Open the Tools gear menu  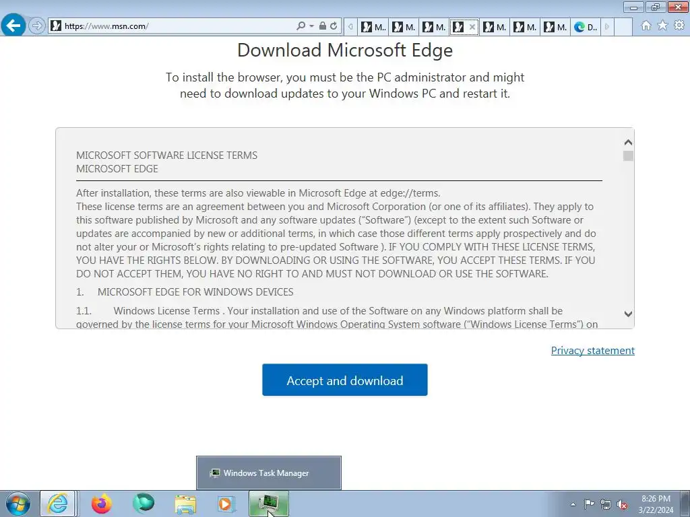pyautogui.click(x=679, y=26)
